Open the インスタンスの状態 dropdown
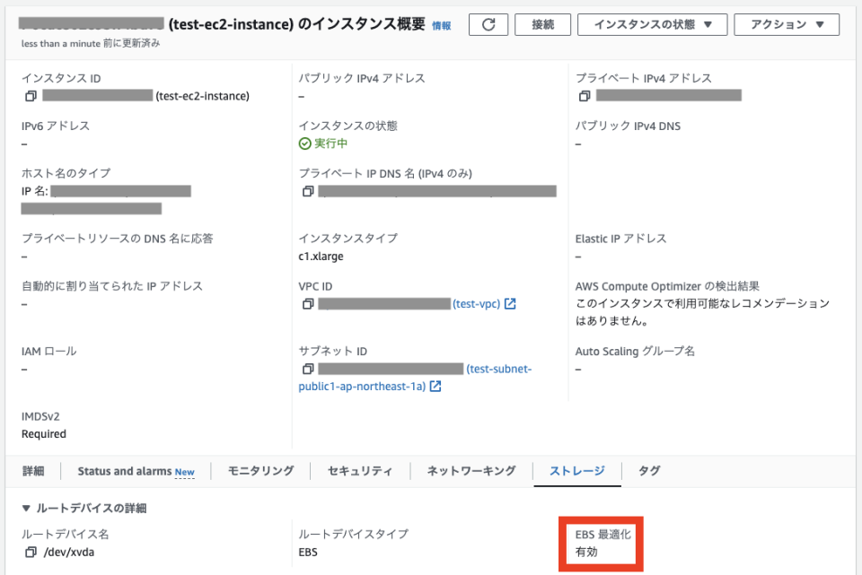The height and width of the screenshot is (575, 862). [x=652, y=24]
